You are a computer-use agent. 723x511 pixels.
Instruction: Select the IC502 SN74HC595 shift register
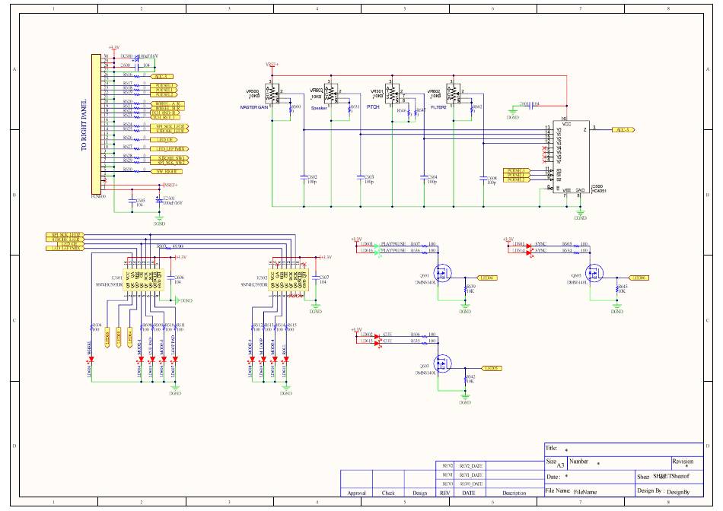288,280
